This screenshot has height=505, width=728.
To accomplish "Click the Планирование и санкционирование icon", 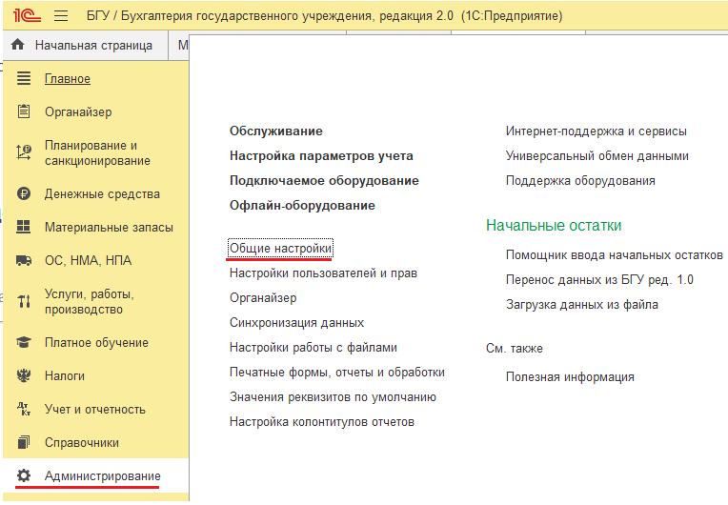I will click(24, 152).
